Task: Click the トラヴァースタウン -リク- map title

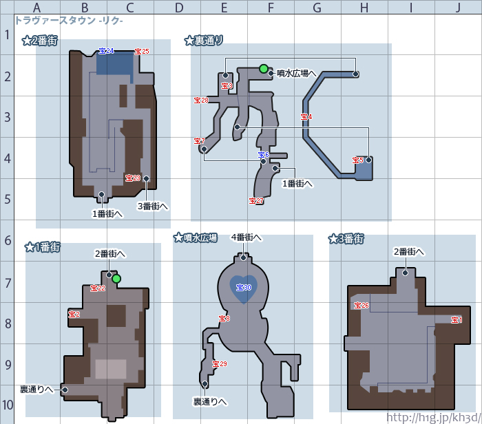Action: (69, 21)
